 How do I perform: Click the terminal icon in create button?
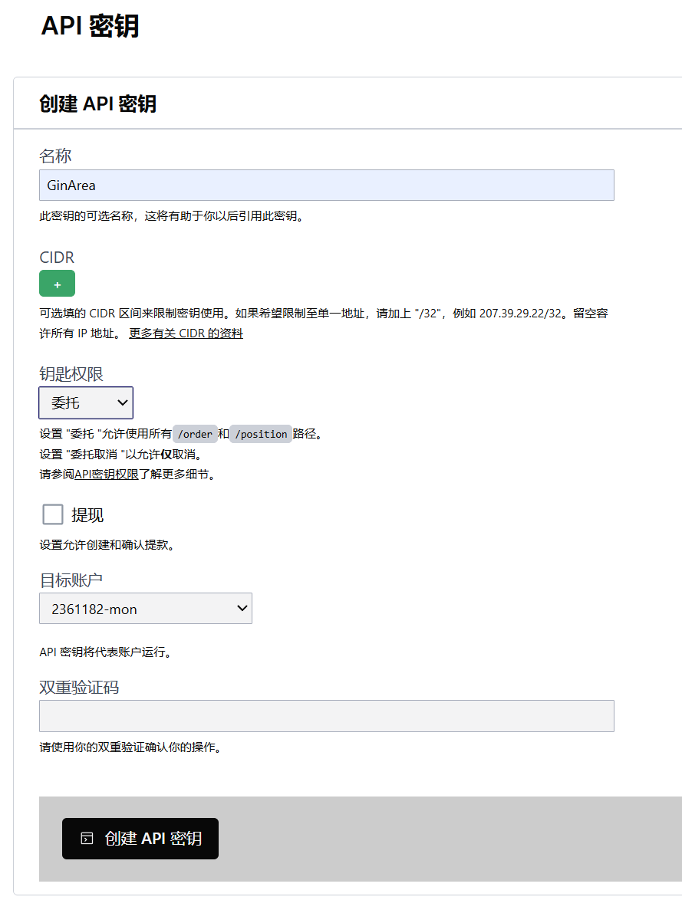87,839
